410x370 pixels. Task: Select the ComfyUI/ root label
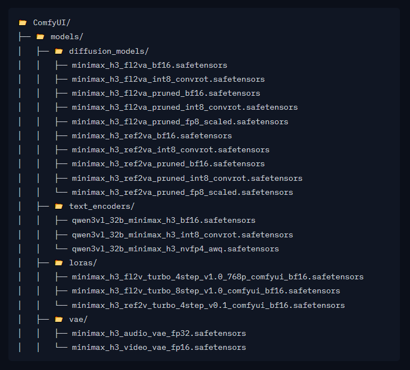click(x=52, y=23)
